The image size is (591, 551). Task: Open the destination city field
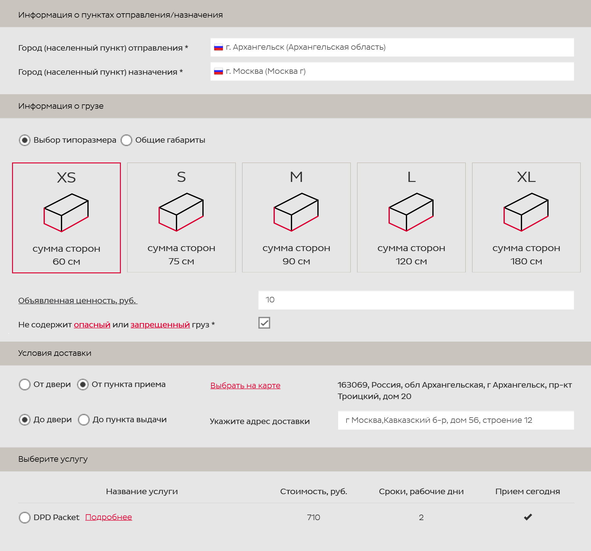pos(392,71)
